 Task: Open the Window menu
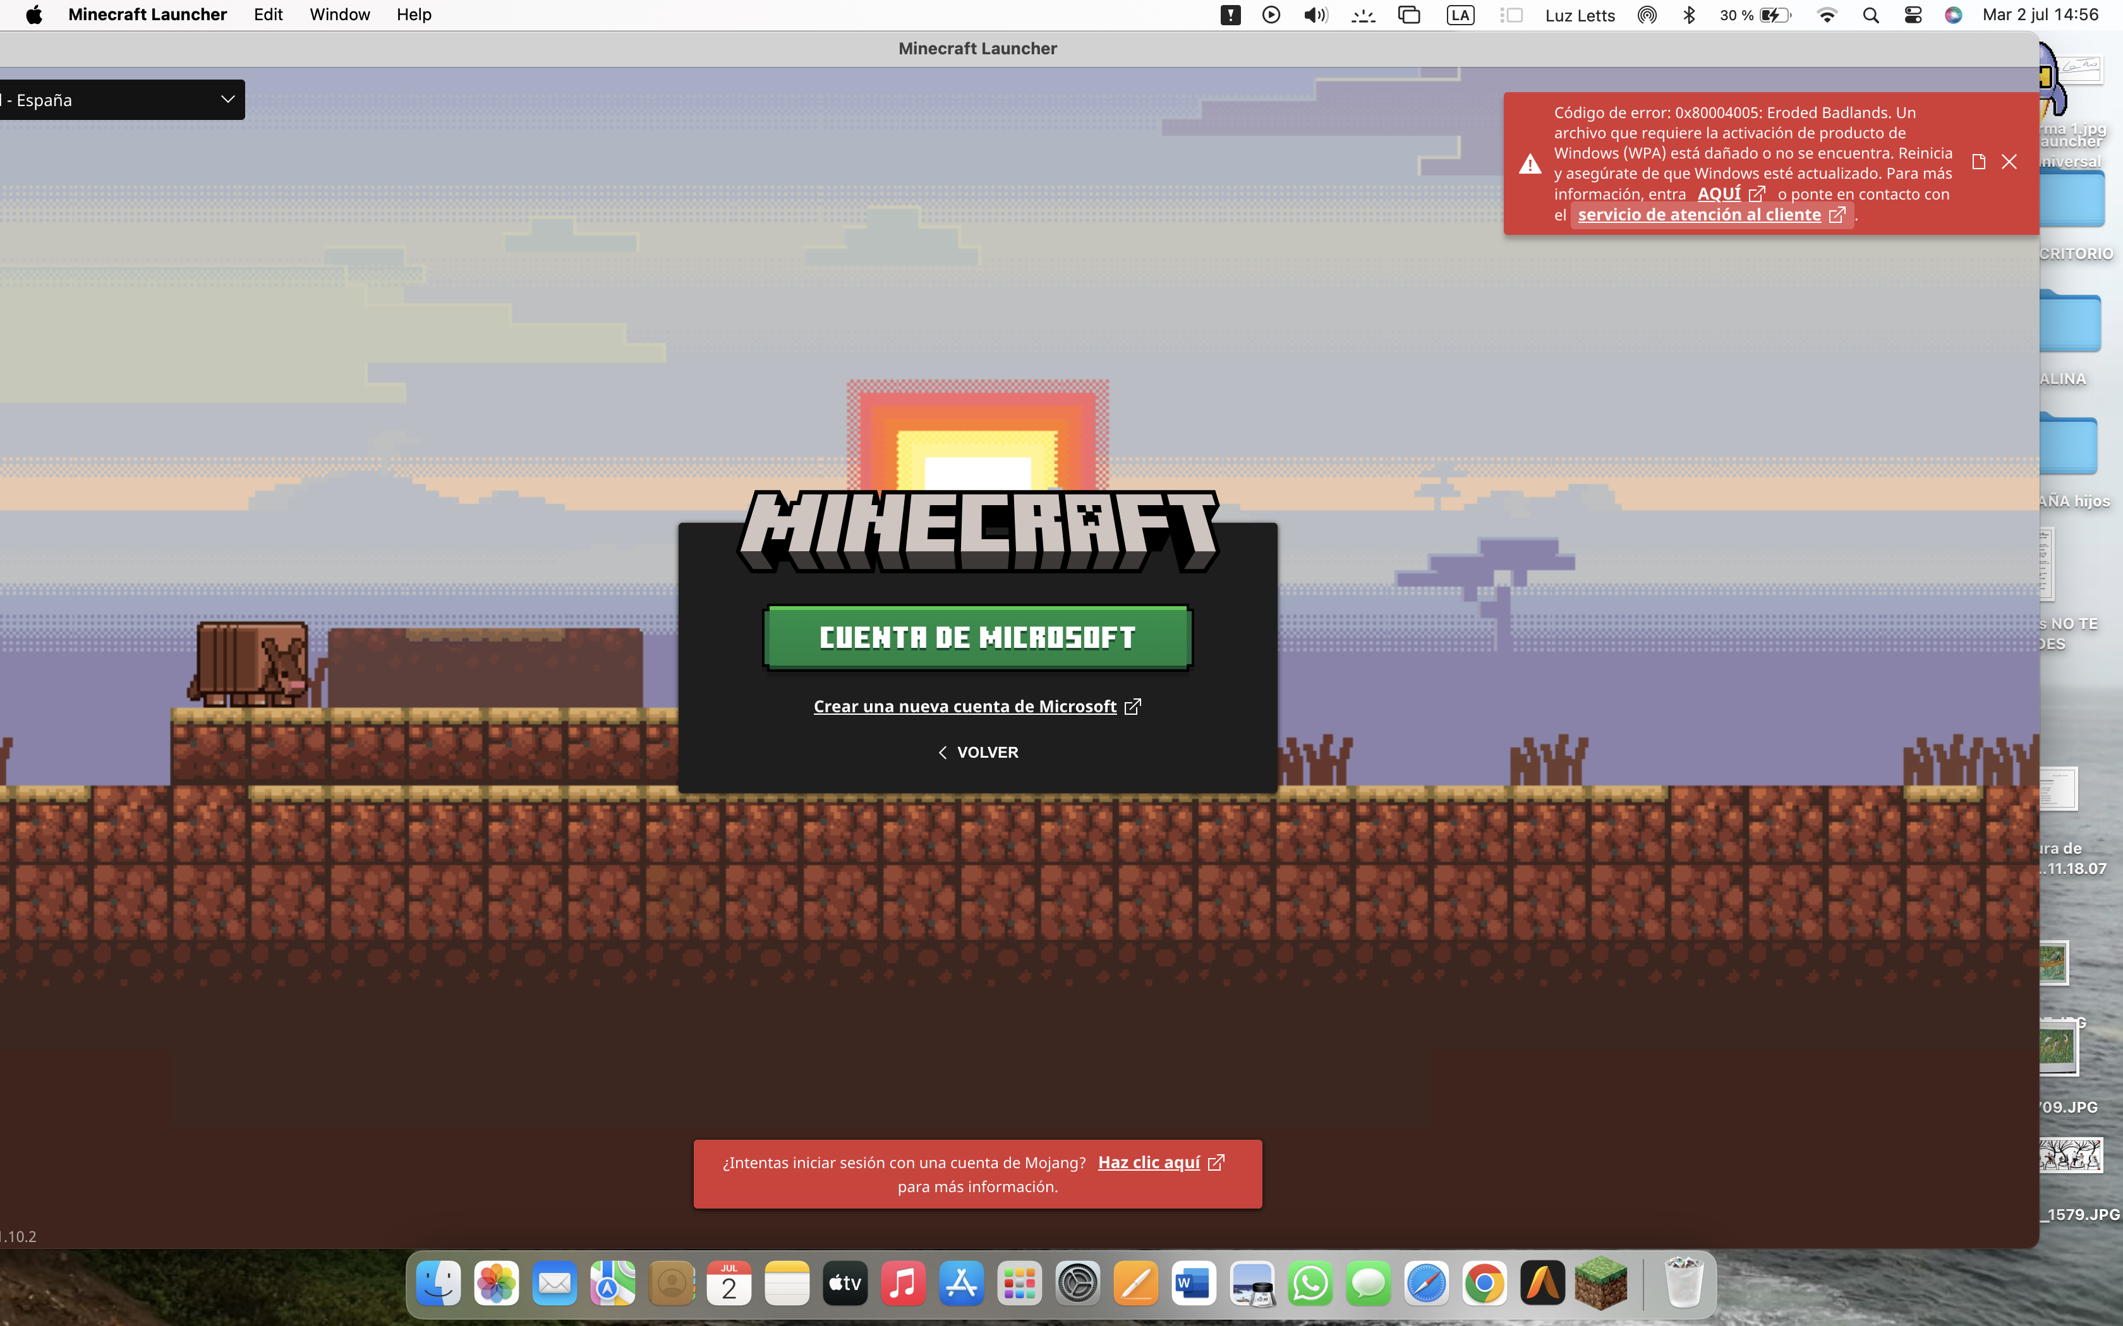click(x=339, y=15)
